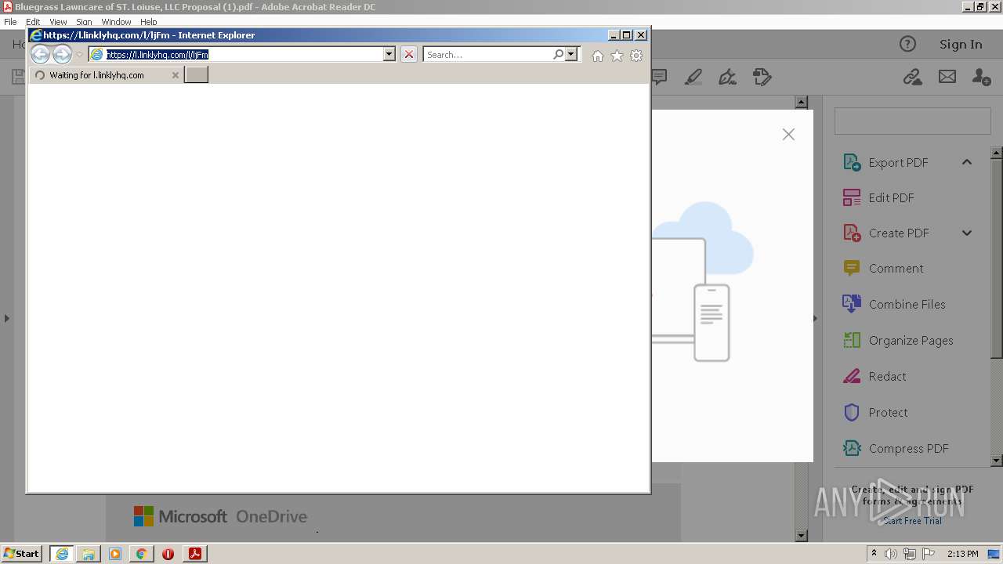
Task: Expand the Create PDF section chevron
Action: point(967,233)
